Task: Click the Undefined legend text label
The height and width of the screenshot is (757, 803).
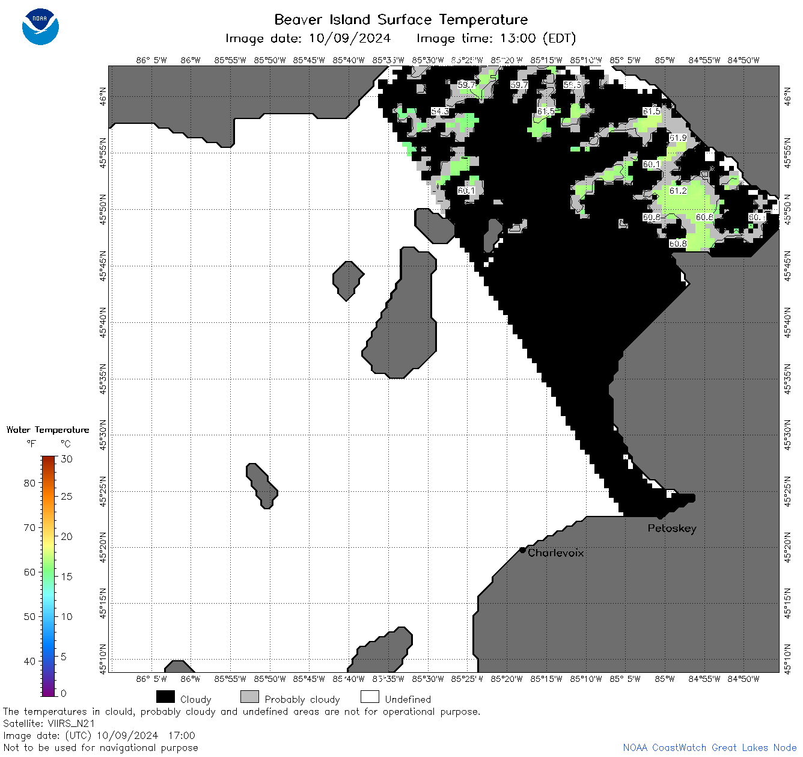Action: (x=408, y=699)
